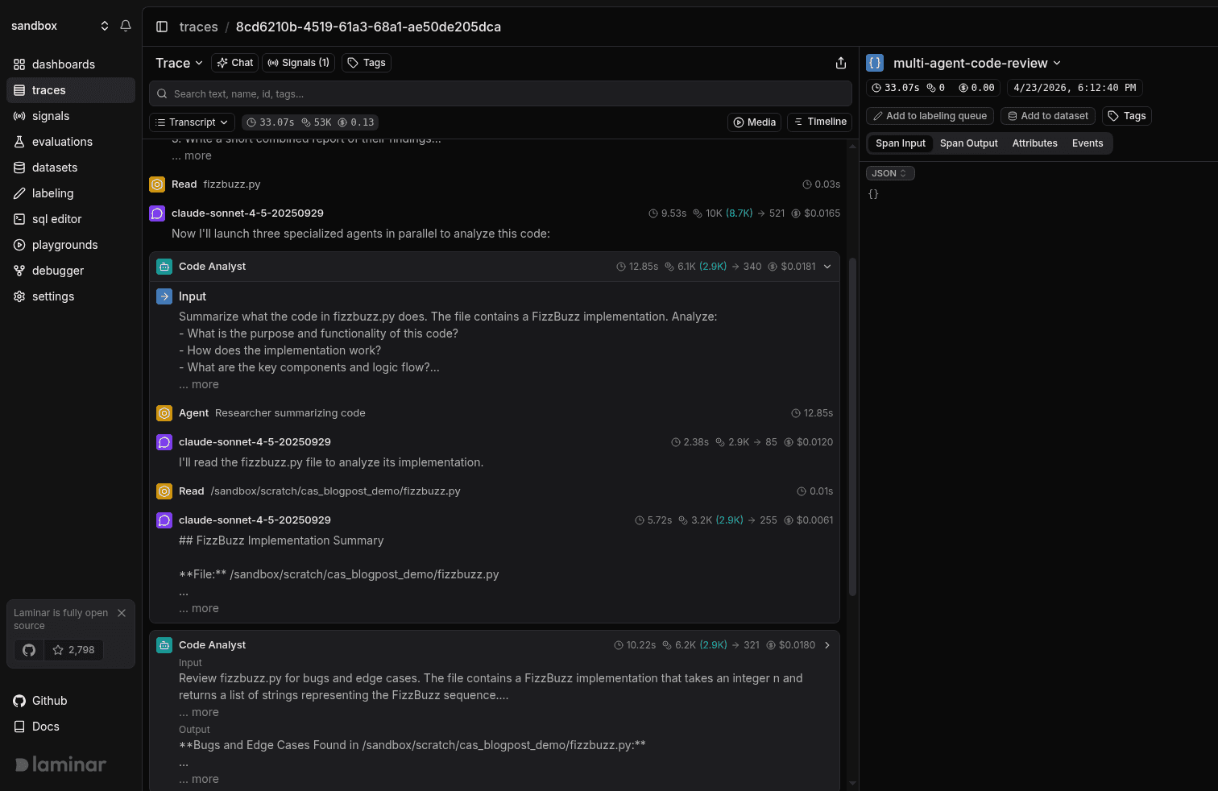This screenshot has width=1218, height=791.
Task: Toggle the Timeline view
Action: point(819,122)
